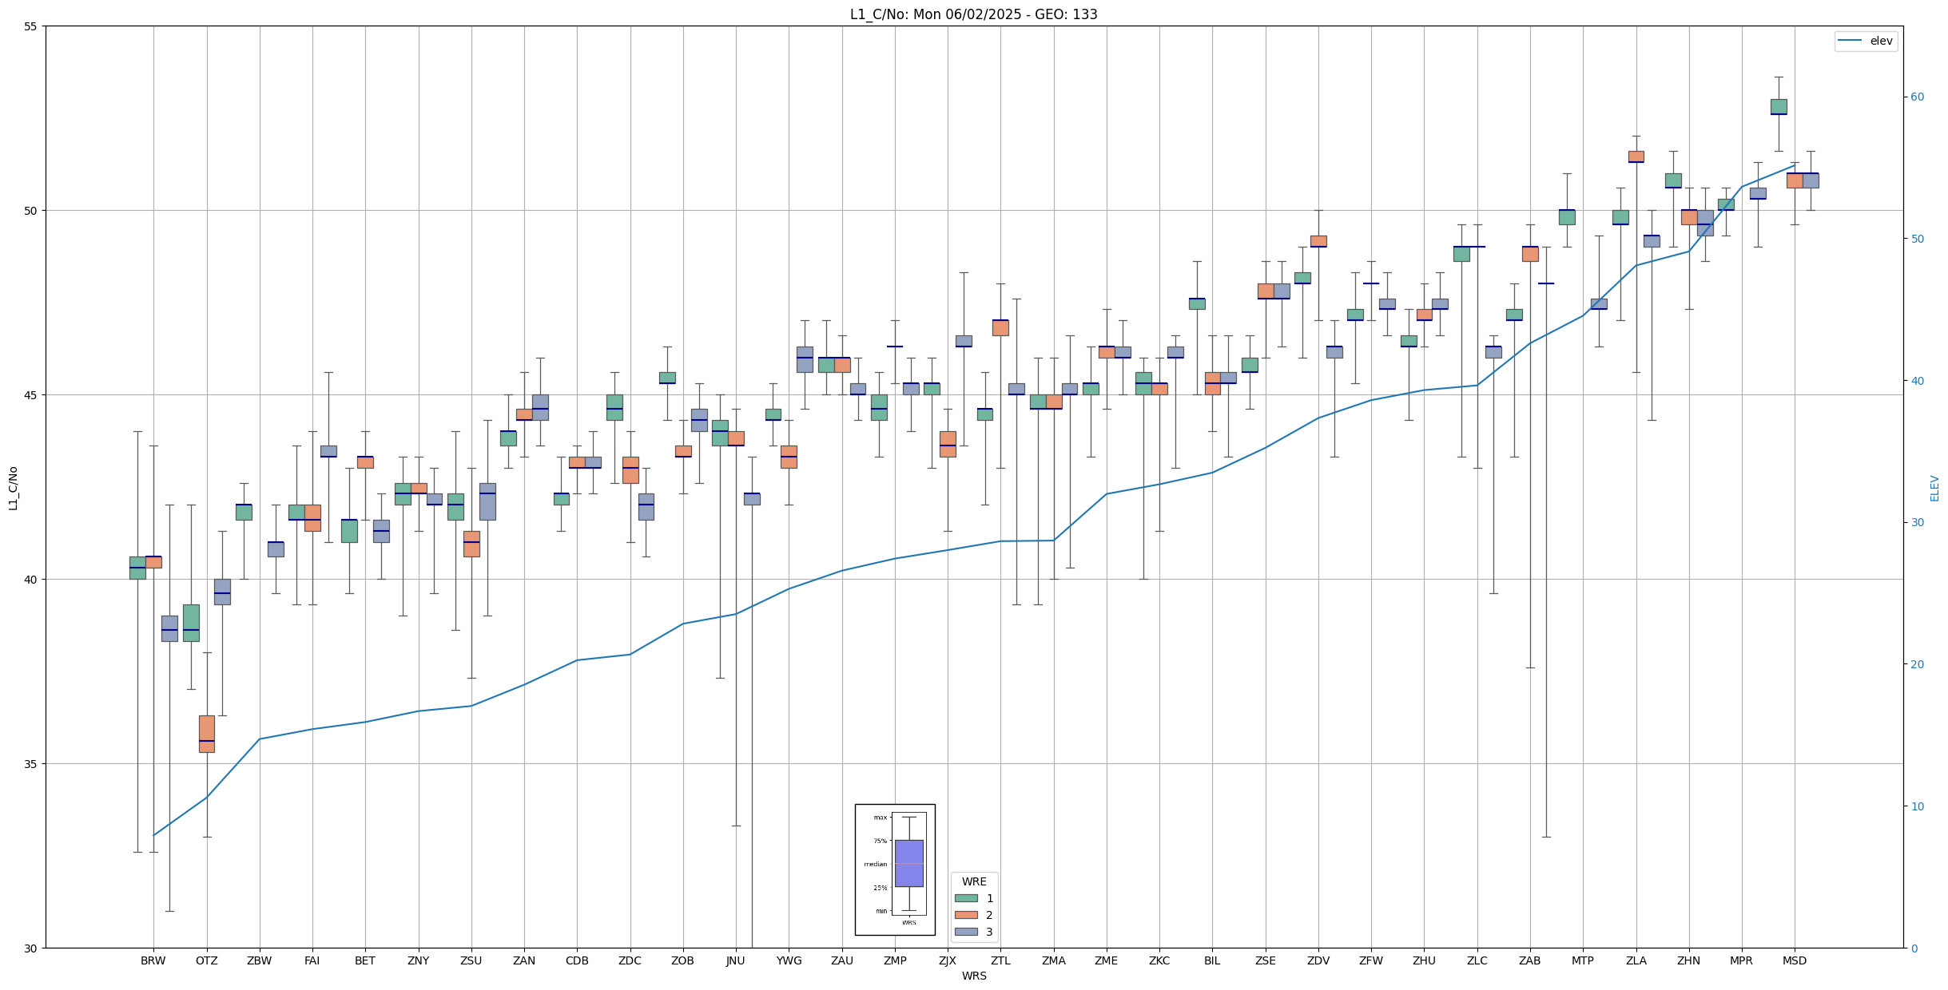Click the WRE legend title
Screen dimensions: 1948x990
pos(974,881)
